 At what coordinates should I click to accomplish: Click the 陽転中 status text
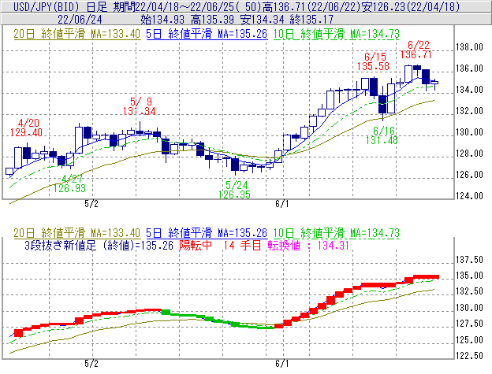[196, 245]
